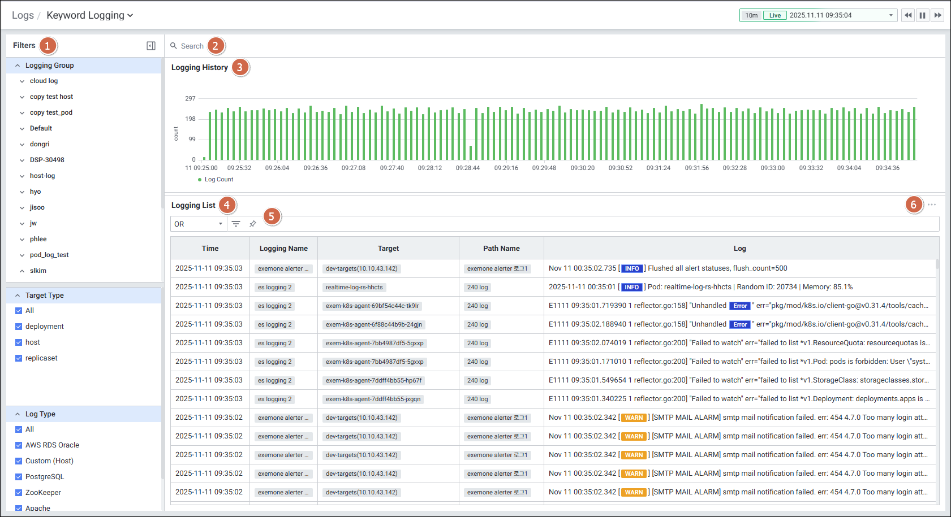Click the Live mode button
Viewport: 951px width, 517px height.
774,15
